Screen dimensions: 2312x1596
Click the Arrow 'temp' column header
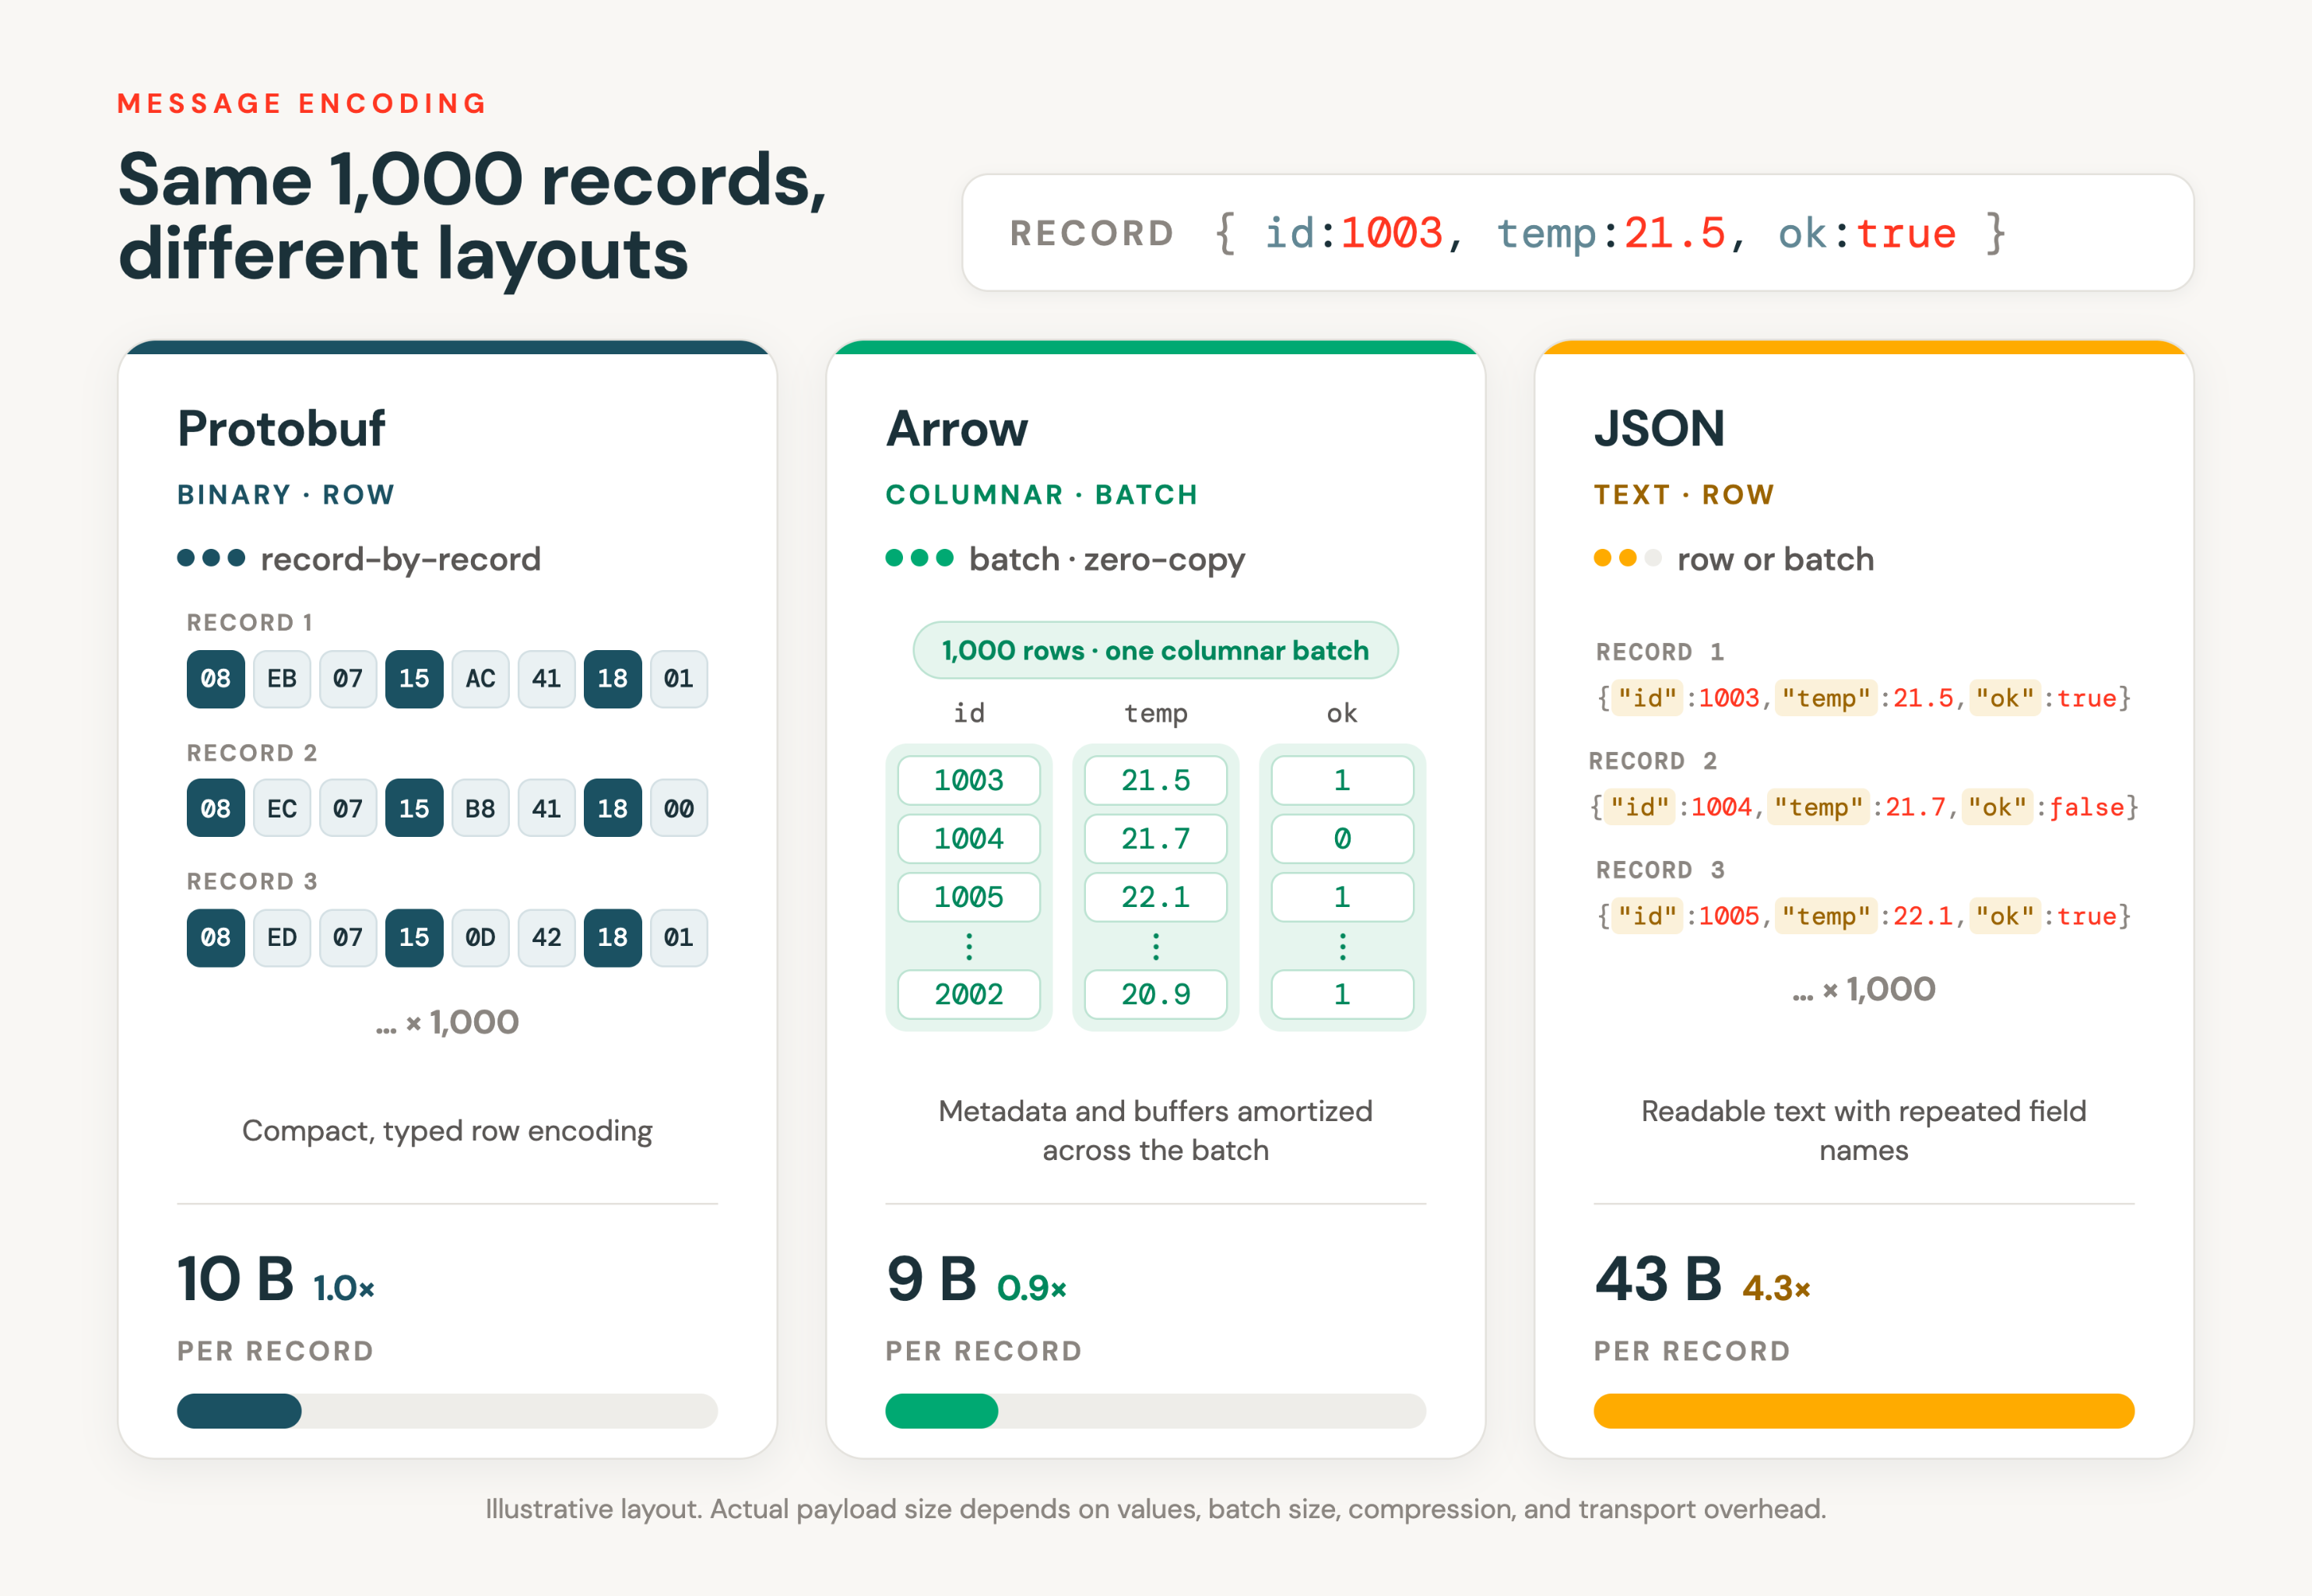(1155, 713)
